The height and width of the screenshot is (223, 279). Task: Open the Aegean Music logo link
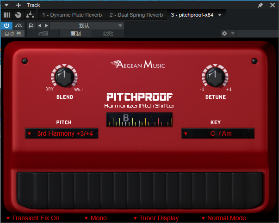coord(137,64)
